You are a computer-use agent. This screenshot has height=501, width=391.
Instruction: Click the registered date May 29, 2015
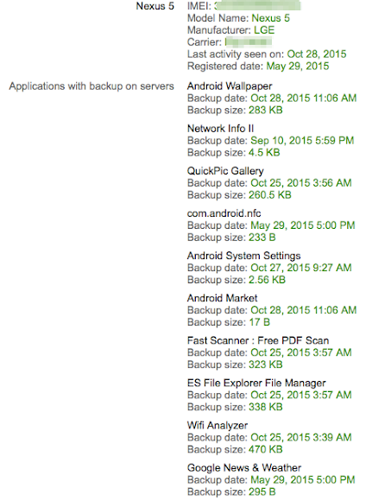point(298,67)
